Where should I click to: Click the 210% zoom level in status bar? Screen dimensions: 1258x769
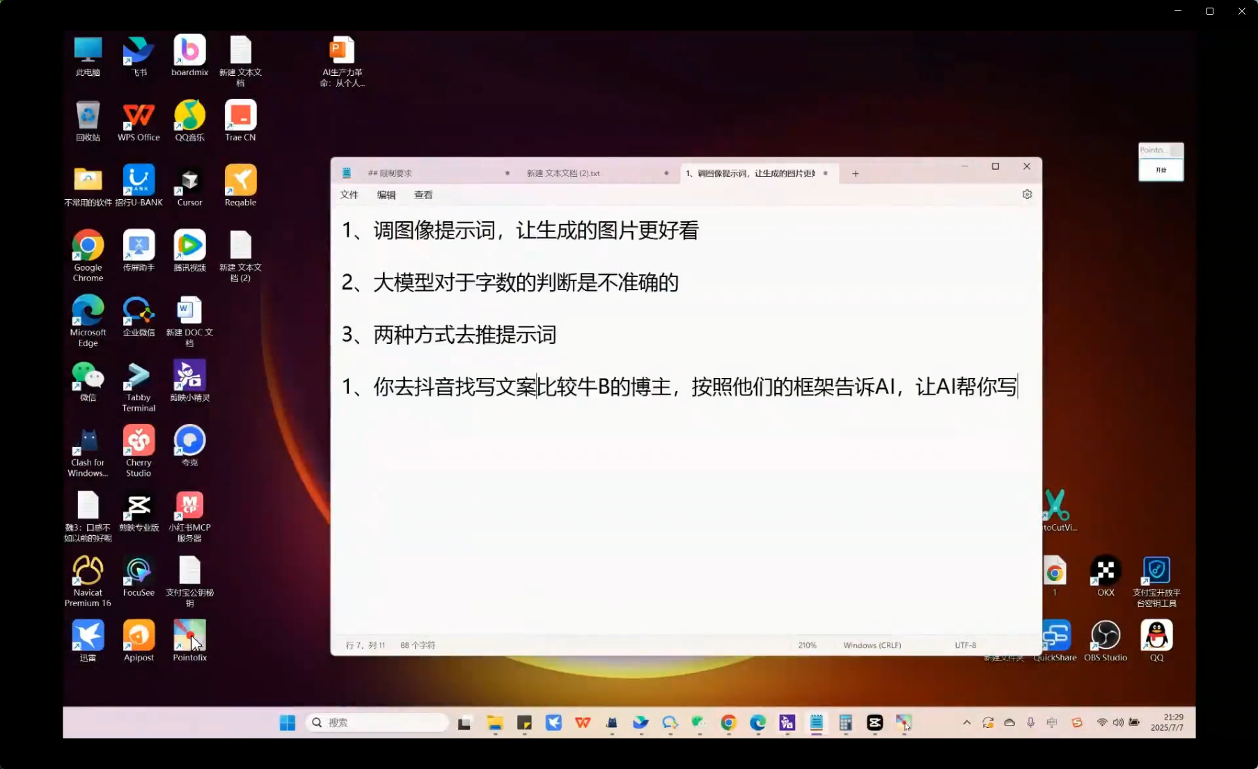coord(807,645)
